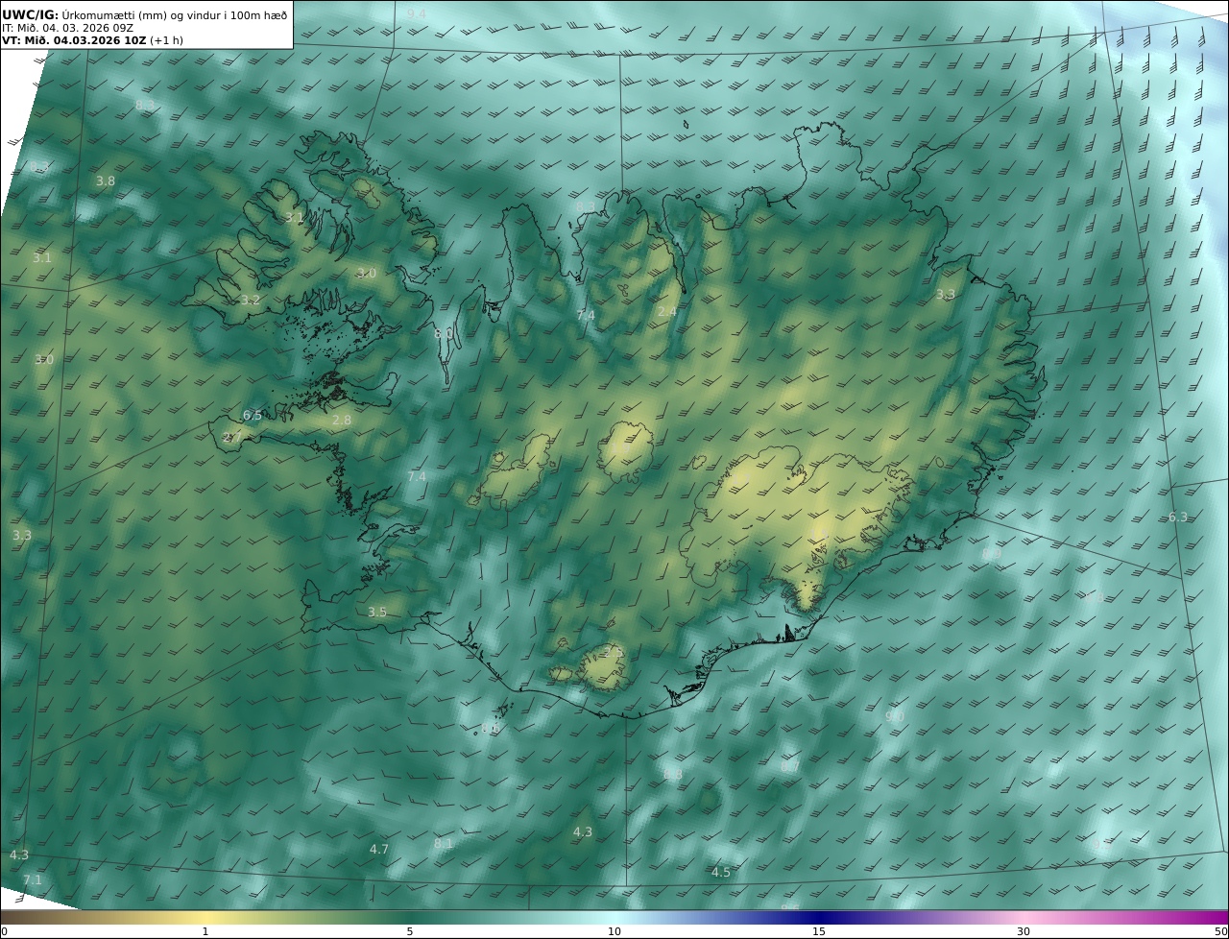Click the colorbar tick label 30
The height and width of the screenshot is (939, 1229).
pos(1024,931)
